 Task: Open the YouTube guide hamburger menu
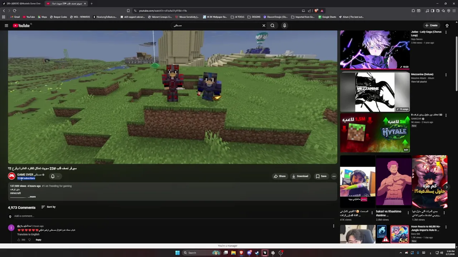pos(6,25)
